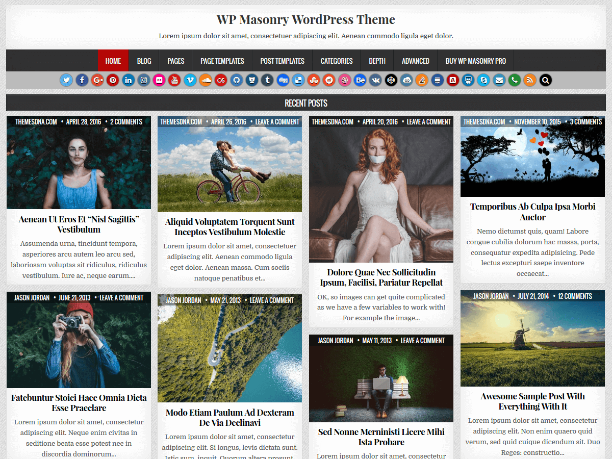Open the Behance icon

[x=360, y=80]
